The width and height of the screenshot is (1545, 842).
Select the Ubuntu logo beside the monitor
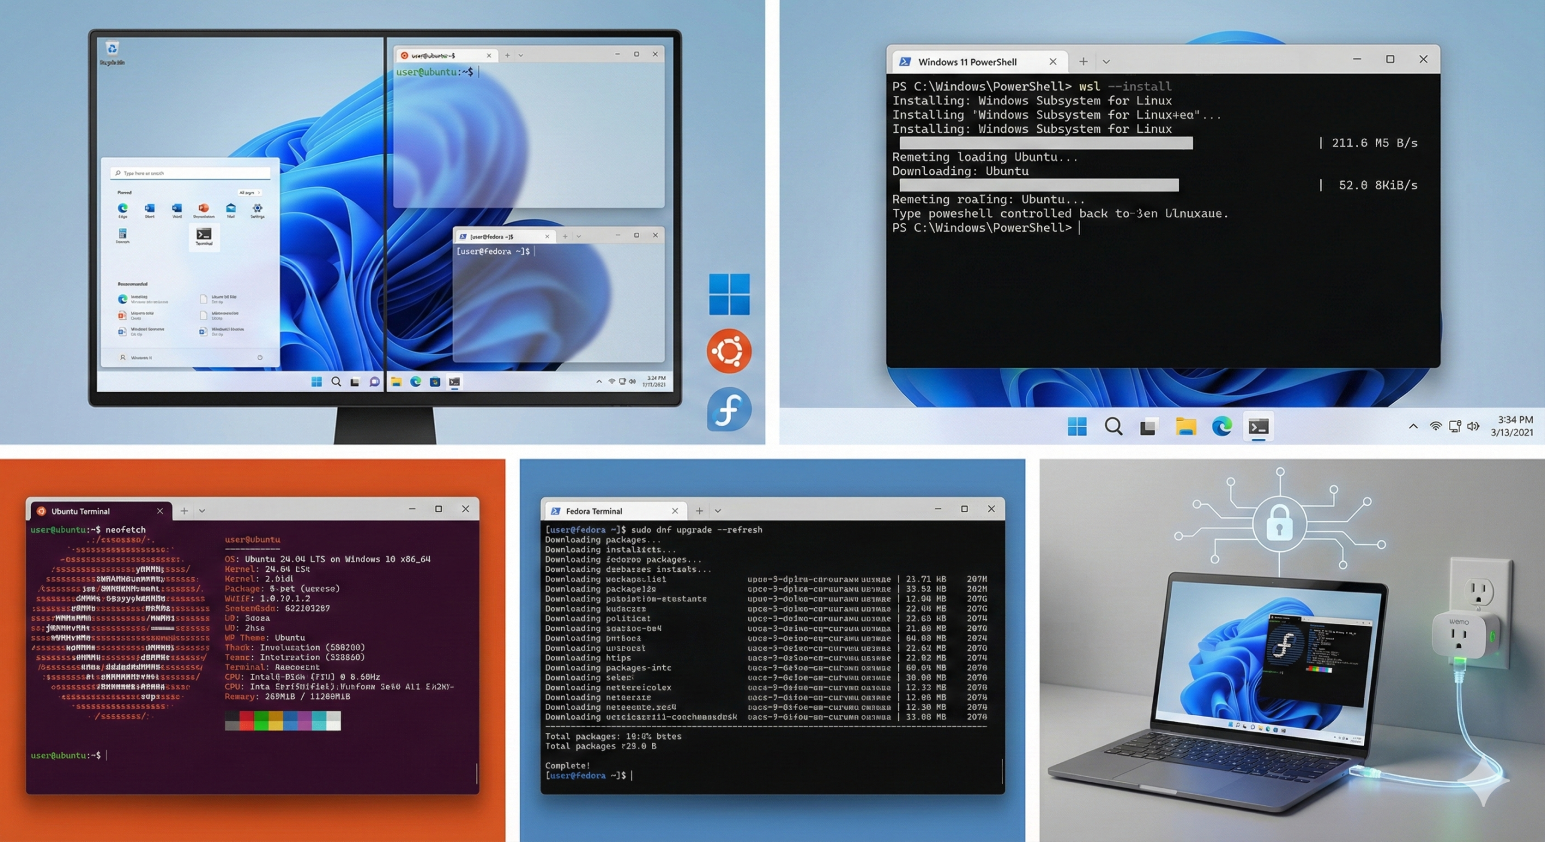[728, 352]
